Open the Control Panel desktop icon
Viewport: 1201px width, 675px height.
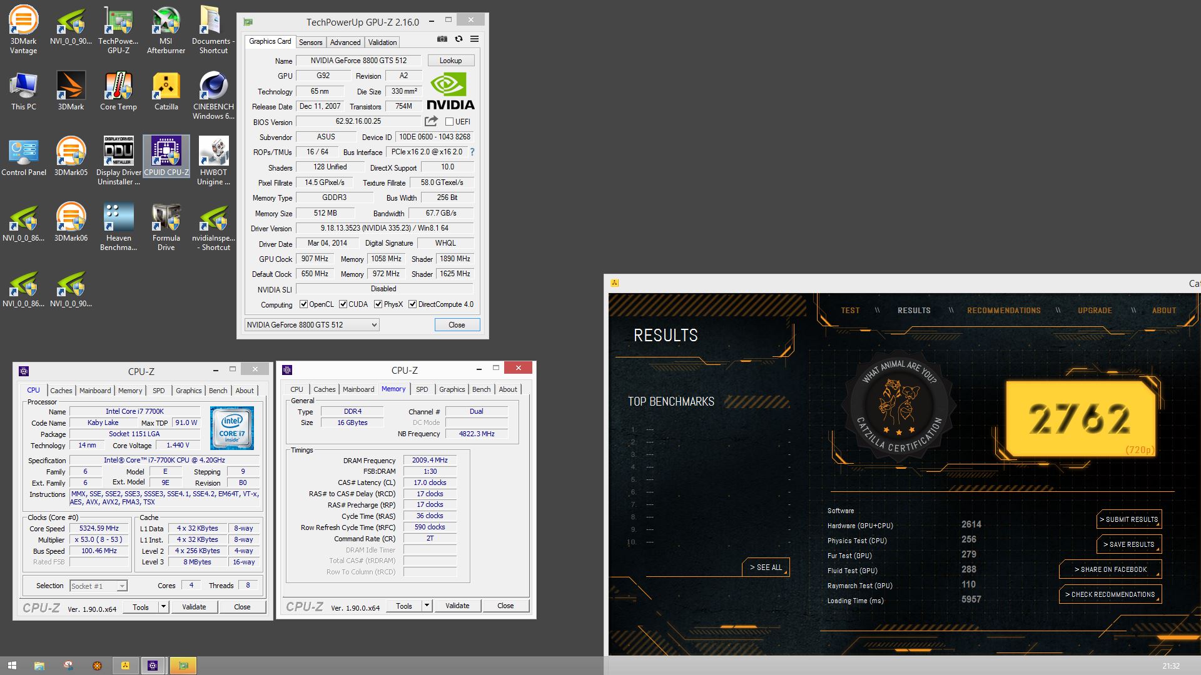coord(23,156)
